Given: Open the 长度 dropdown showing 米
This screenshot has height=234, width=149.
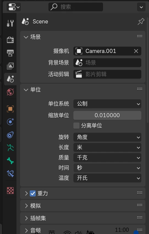Looking at the screenshot, I should click(107, 147).
